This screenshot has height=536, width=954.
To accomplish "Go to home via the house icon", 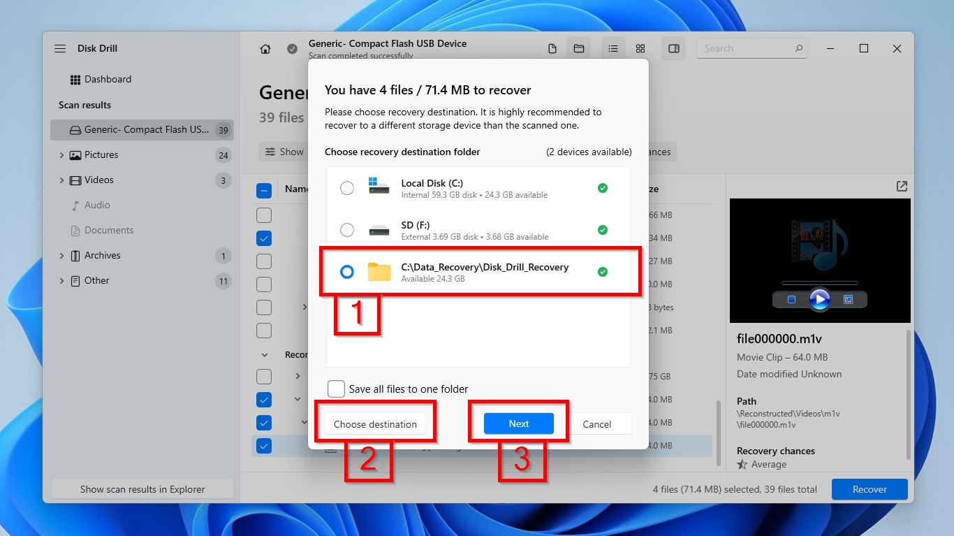I will click(265, 49).
